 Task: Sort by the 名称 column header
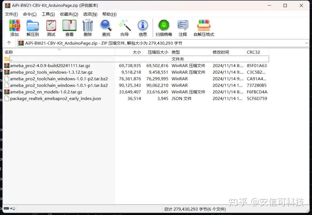[59, 52]
